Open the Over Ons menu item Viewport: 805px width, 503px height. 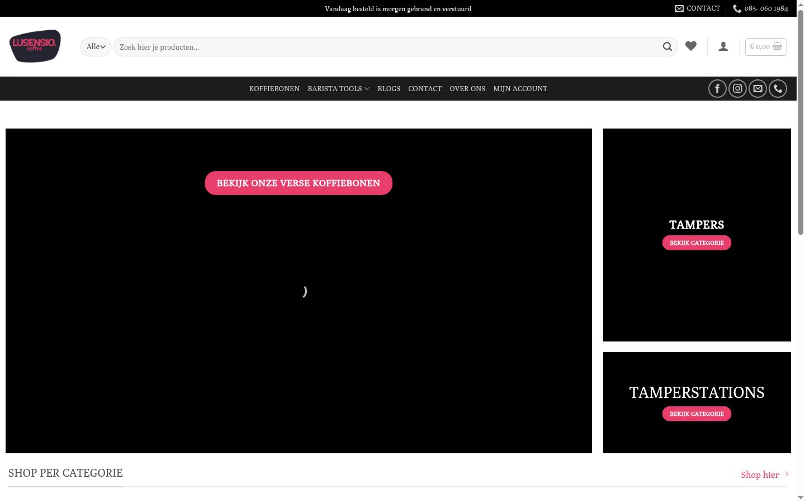pos(467,89)
